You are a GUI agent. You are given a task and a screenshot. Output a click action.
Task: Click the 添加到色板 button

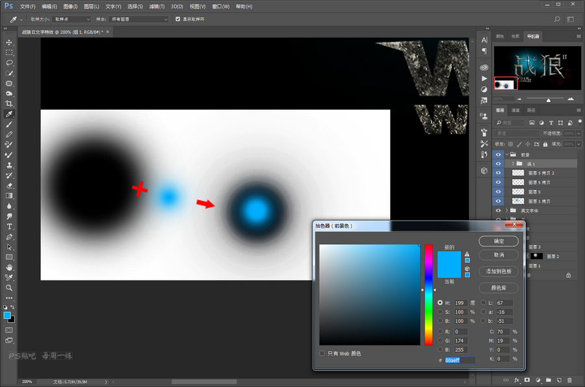498,271
